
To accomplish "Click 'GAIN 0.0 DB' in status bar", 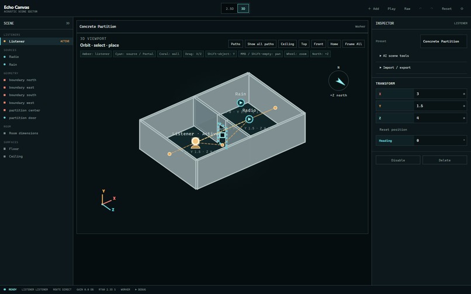I will point(85,289).
